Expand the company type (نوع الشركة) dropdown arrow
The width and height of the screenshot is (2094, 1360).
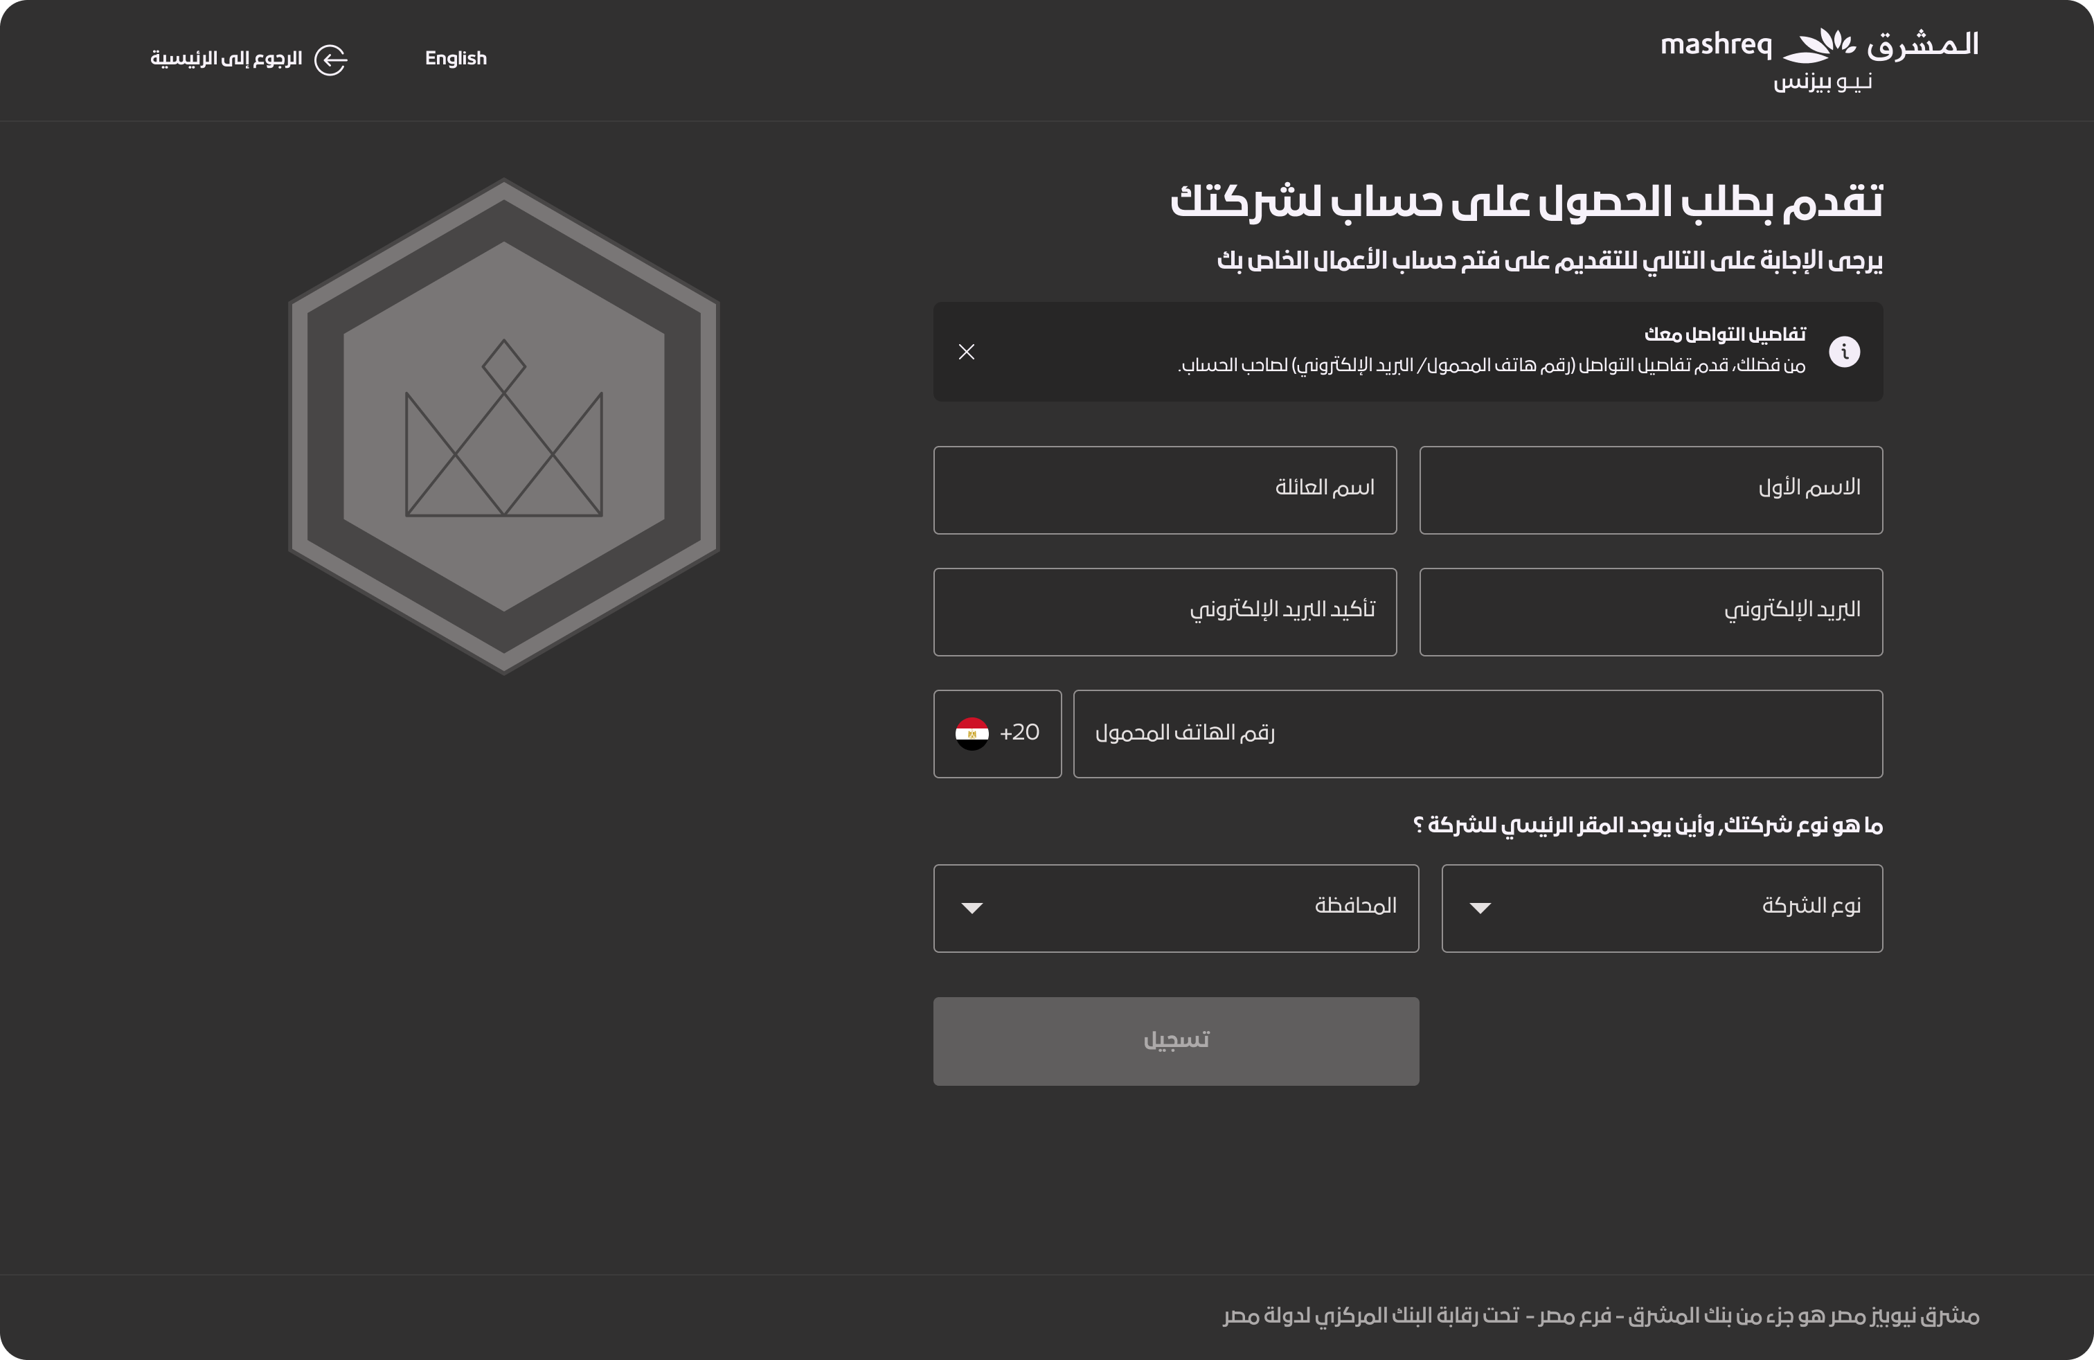(1480, 908)
